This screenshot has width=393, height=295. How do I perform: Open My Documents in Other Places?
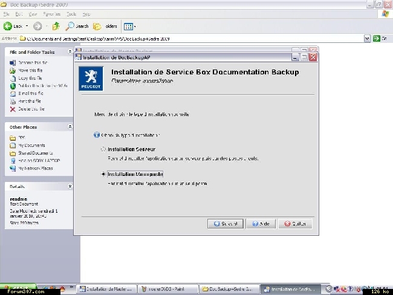31,145
